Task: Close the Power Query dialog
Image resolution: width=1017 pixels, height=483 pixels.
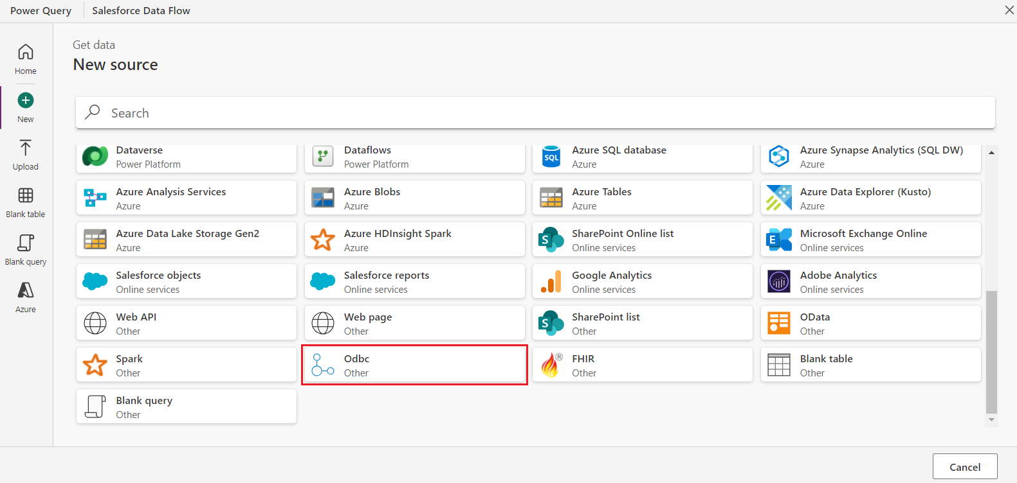Action: click(1009, 10)
